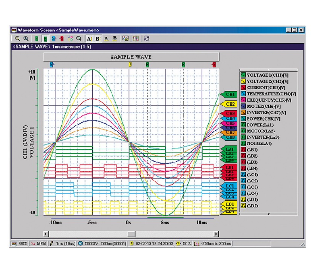
Task: Click TEMPERATURE(CH4) label in legend
Action: 271,93
